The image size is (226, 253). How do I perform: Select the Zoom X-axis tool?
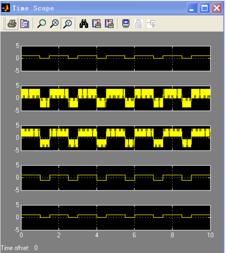(54, 24)
